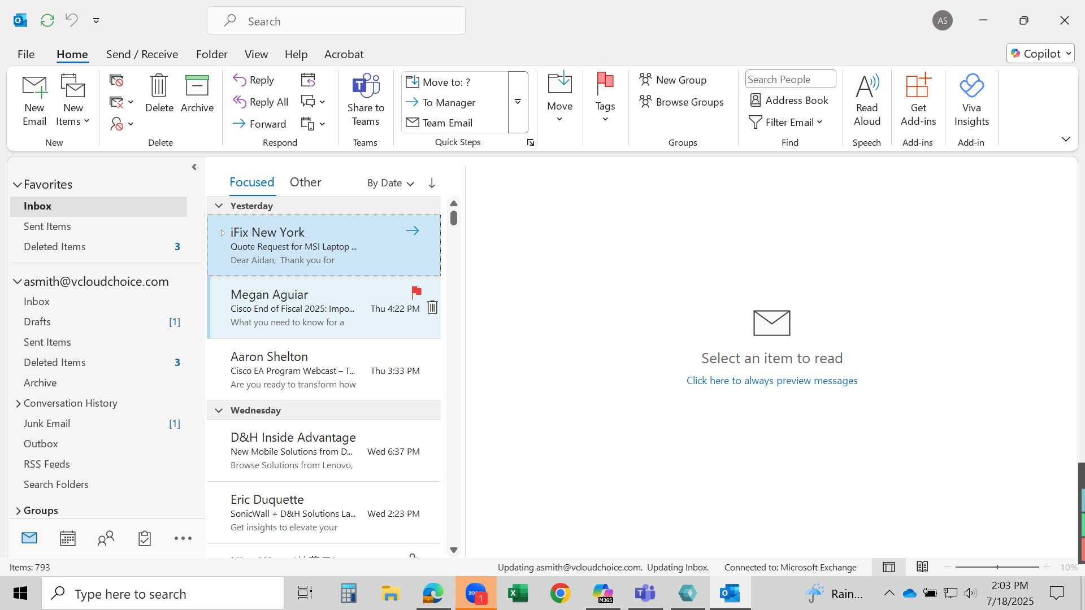Image resolution: width=1085 pixels, height=610 pixels.
Task: Open the Junk Email folder
Action: pyautogui.click(x=47, y=424)
